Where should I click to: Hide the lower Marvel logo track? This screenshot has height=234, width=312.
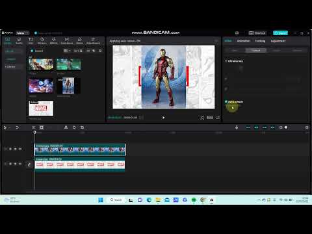pyautogui.click(x=15, y=164)
